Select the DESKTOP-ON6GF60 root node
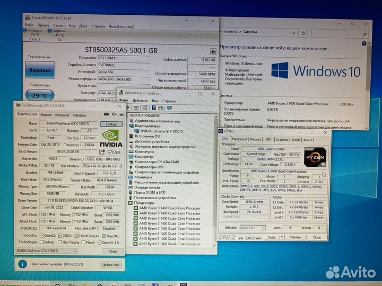This screenshot has width=382, height=286. pyautogui.click(x=144, y=115)
